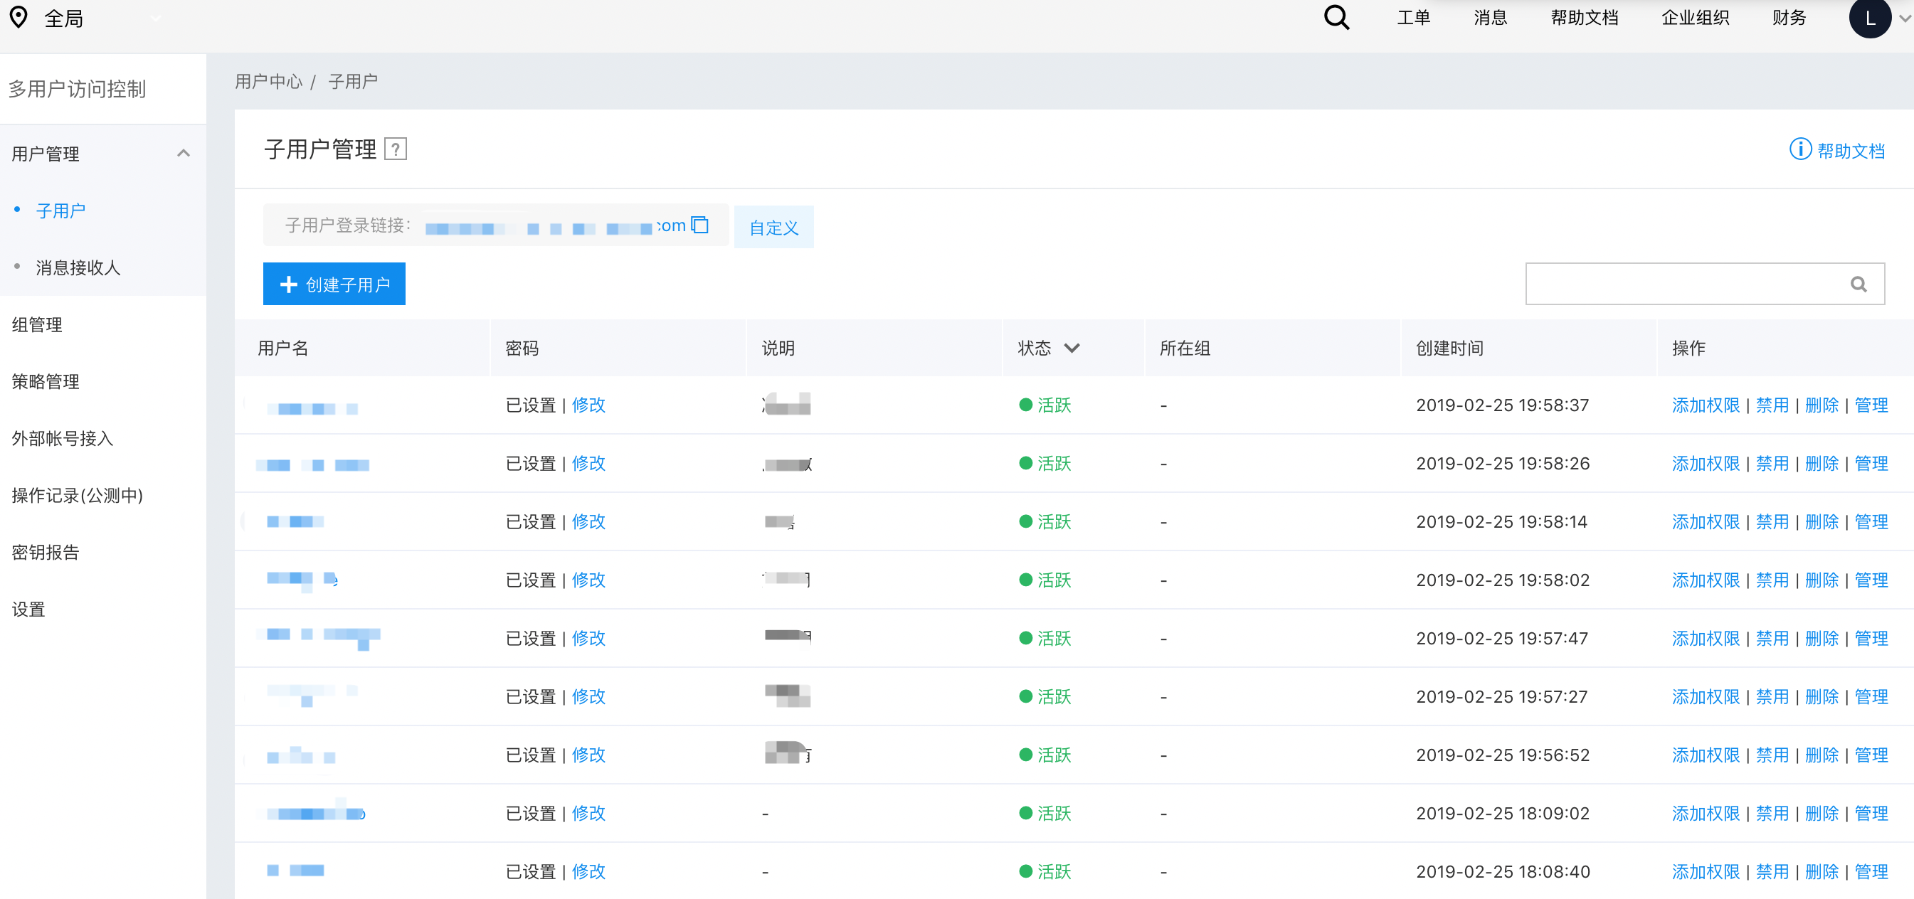Image resolution: width=1914 pixels, height=899 pixels.
Task: Expand the account dropdown arrow beside avatar
Action: pyautogui.click(x=1905, y=18)
